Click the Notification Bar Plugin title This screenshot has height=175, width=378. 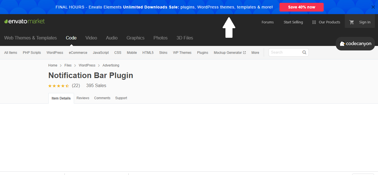click(x=91, y=76)
